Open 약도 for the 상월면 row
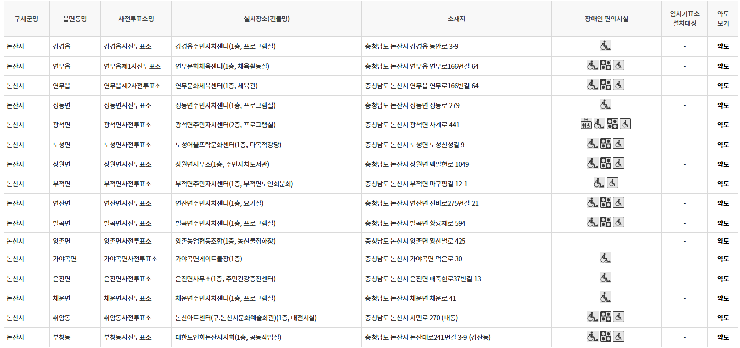 pos(725,164)
